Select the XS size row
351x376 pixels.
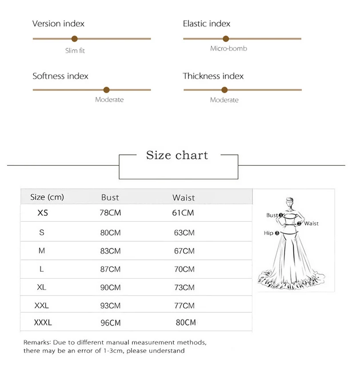(136, 213)
